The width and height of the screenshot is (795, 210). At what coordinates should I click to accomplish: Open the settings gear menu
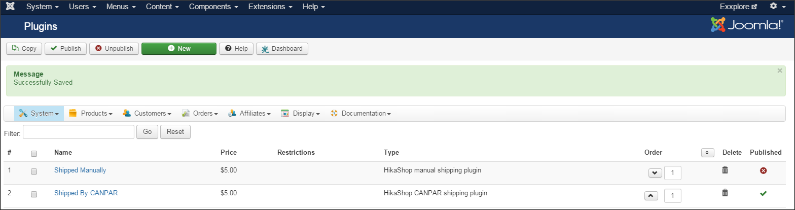(776, 7)
